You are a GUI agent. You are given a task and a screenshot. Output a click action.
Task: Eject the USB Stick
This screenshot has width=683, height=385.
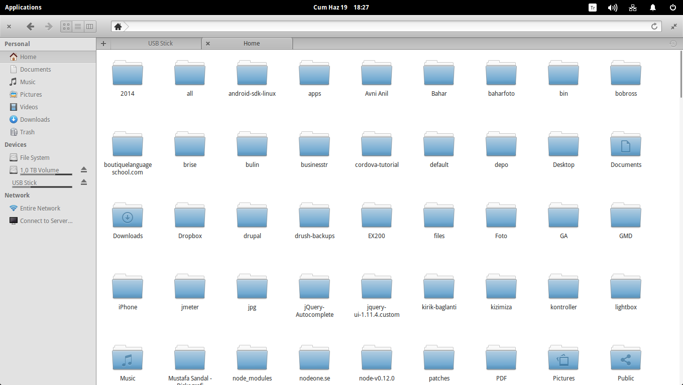tap(84, 182)
